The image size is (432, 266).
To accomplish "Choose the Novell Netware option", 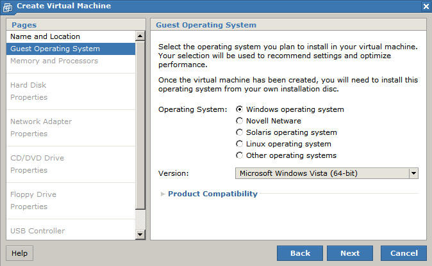I will click(240, 121).
